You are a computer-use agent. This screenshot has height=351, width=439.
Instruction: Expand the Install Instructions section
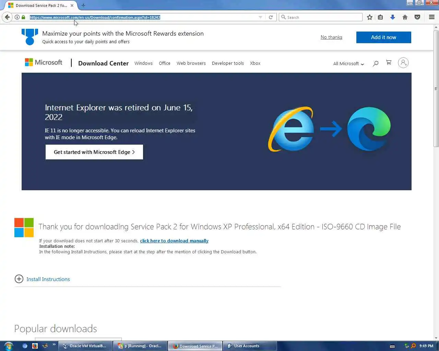click(x=19, y=279)
